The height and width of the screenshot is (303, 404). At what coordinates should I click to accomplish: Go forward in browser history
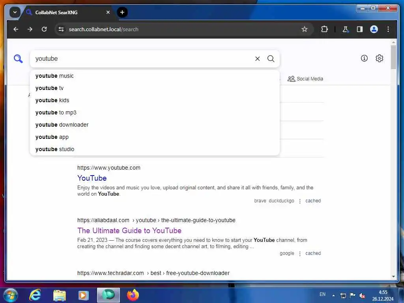(30, 29)
